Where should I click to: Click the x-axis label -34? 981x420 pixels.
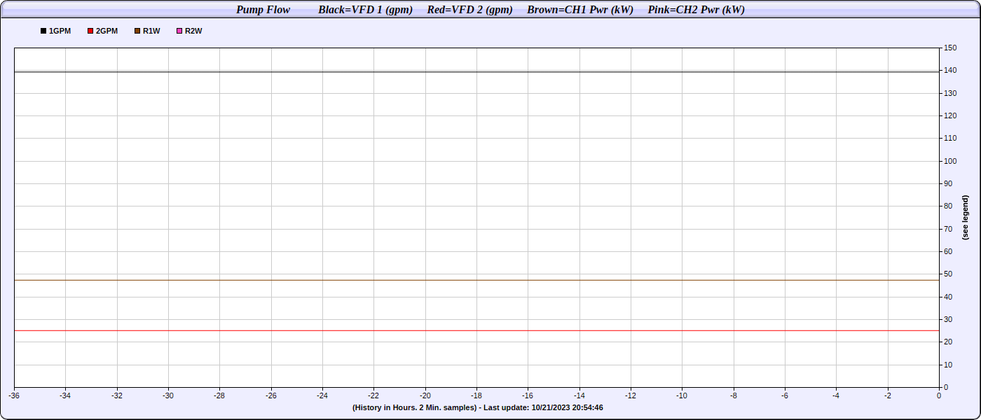(65, 395)
